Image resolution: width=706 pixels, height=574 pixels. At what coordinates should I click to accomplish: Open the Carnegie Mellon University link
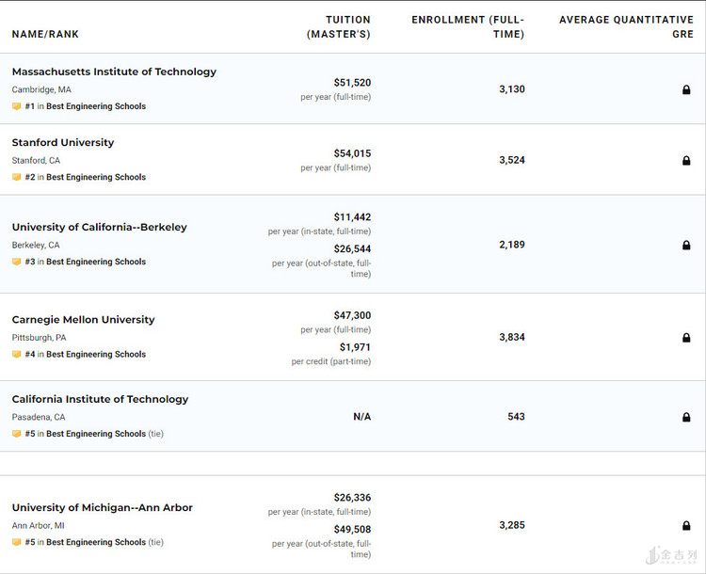(83, 320)
